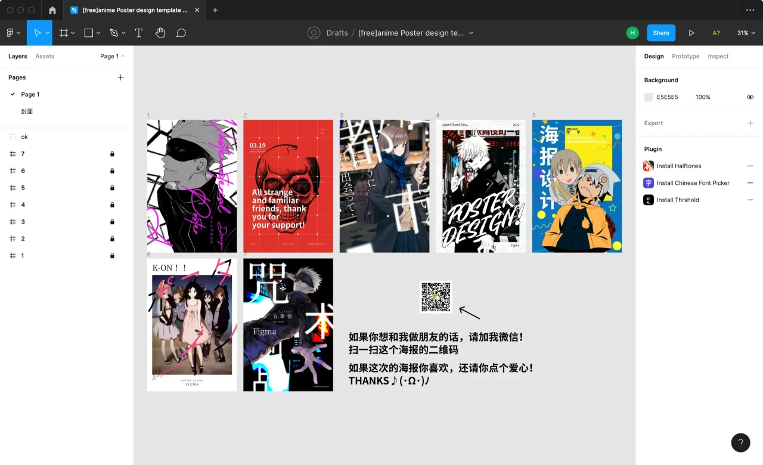Expand the Move tool options arrow
This screenshot has height=465, width=763.
click(47, 33)
